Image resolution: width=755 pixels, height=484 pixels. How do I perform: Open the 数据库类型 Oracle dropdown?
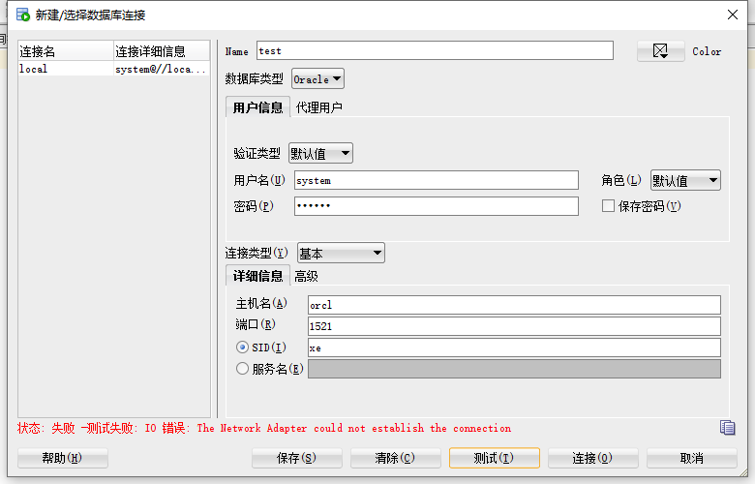click(x=317, y=79)
